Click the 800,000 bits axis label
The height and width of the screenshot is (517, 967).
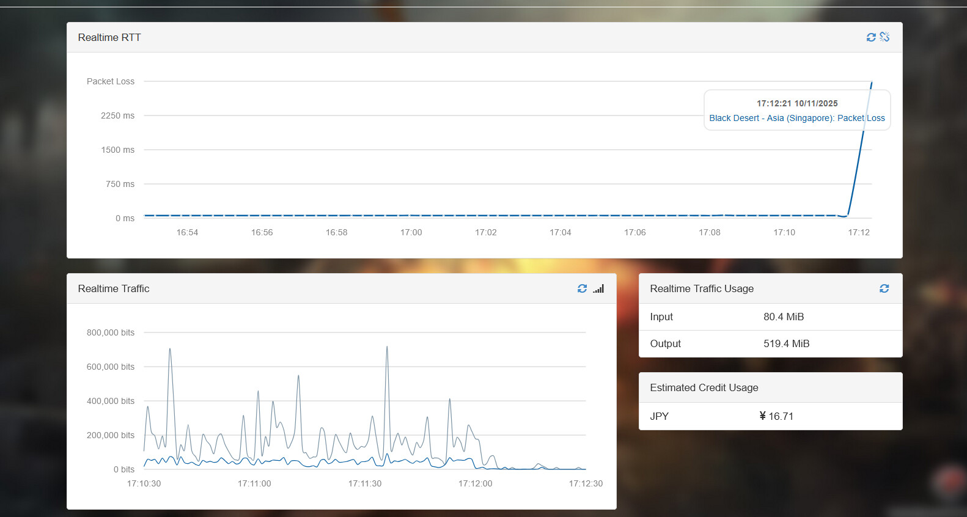111,332
